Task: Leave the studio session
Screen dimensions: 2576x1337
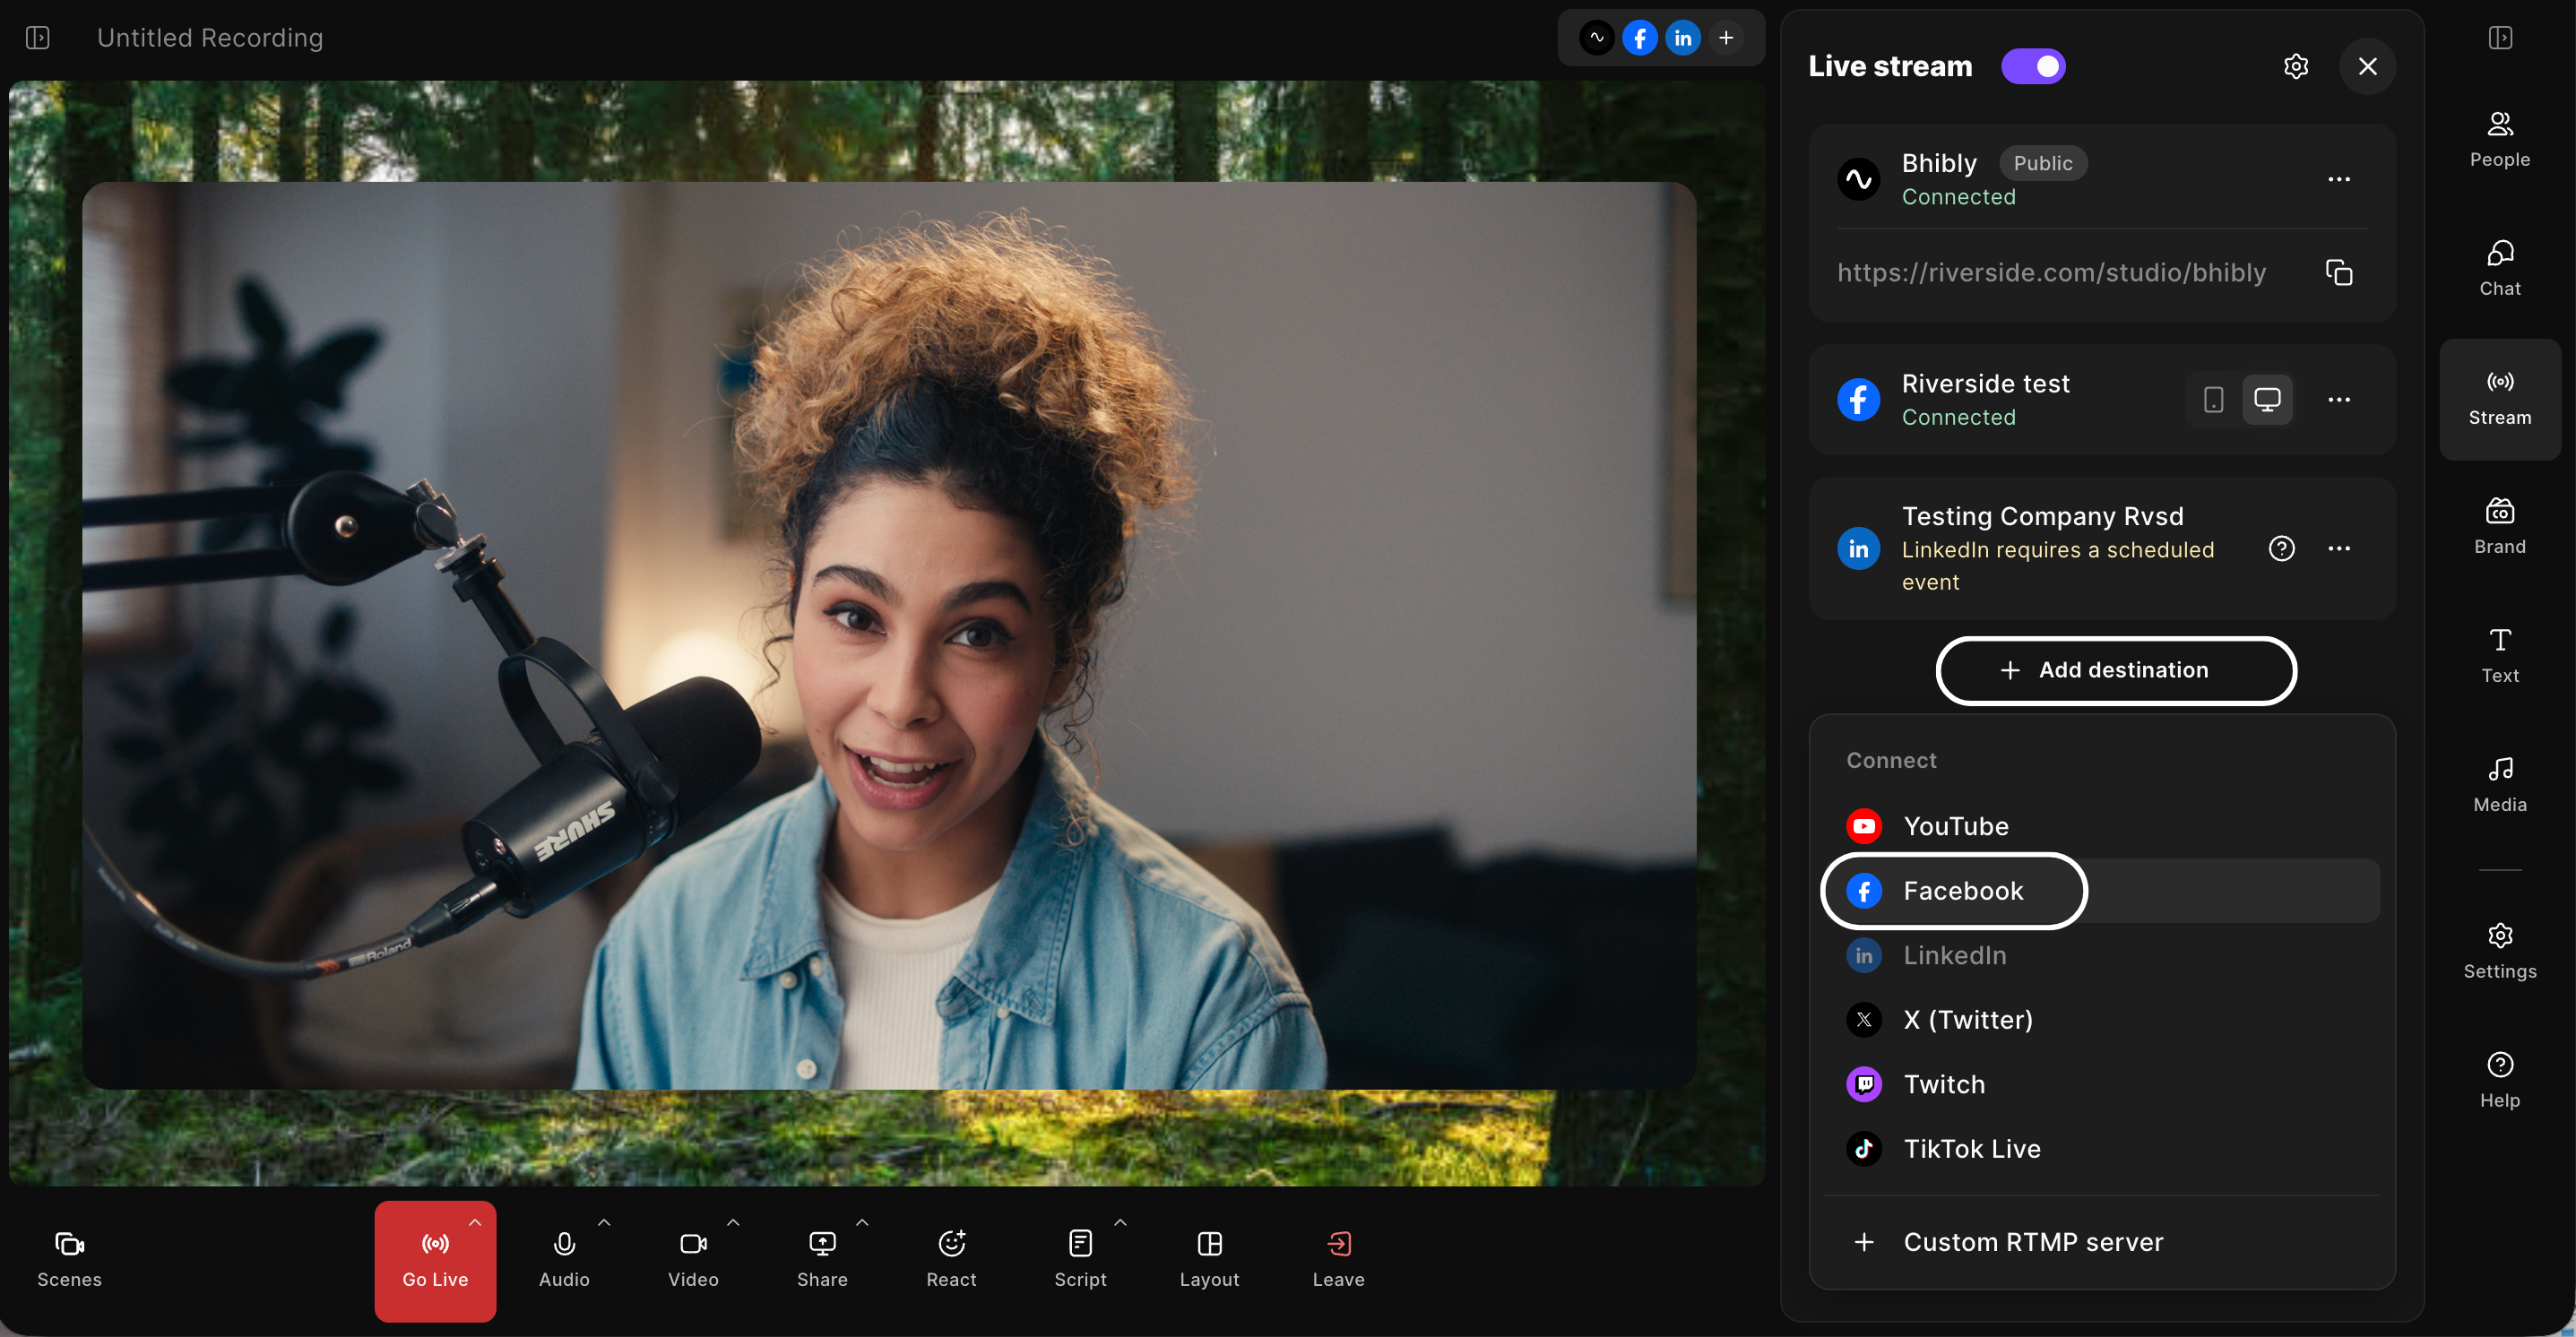Action: pyautogui.click(x=1338, y=1260)
